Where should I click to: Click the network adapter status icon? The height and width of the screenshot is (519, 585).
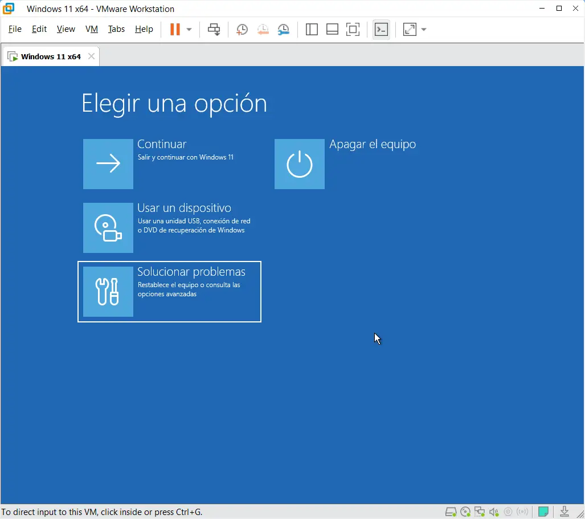(480, 512)
